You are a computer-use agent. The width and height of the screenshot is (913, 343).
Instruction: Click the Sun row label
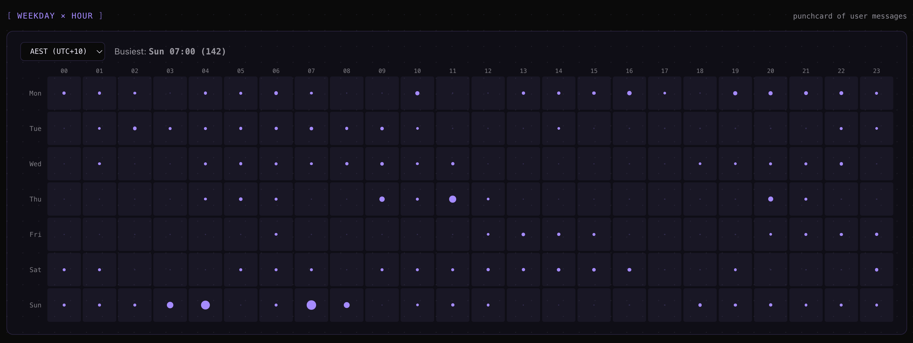click(35, 305)
